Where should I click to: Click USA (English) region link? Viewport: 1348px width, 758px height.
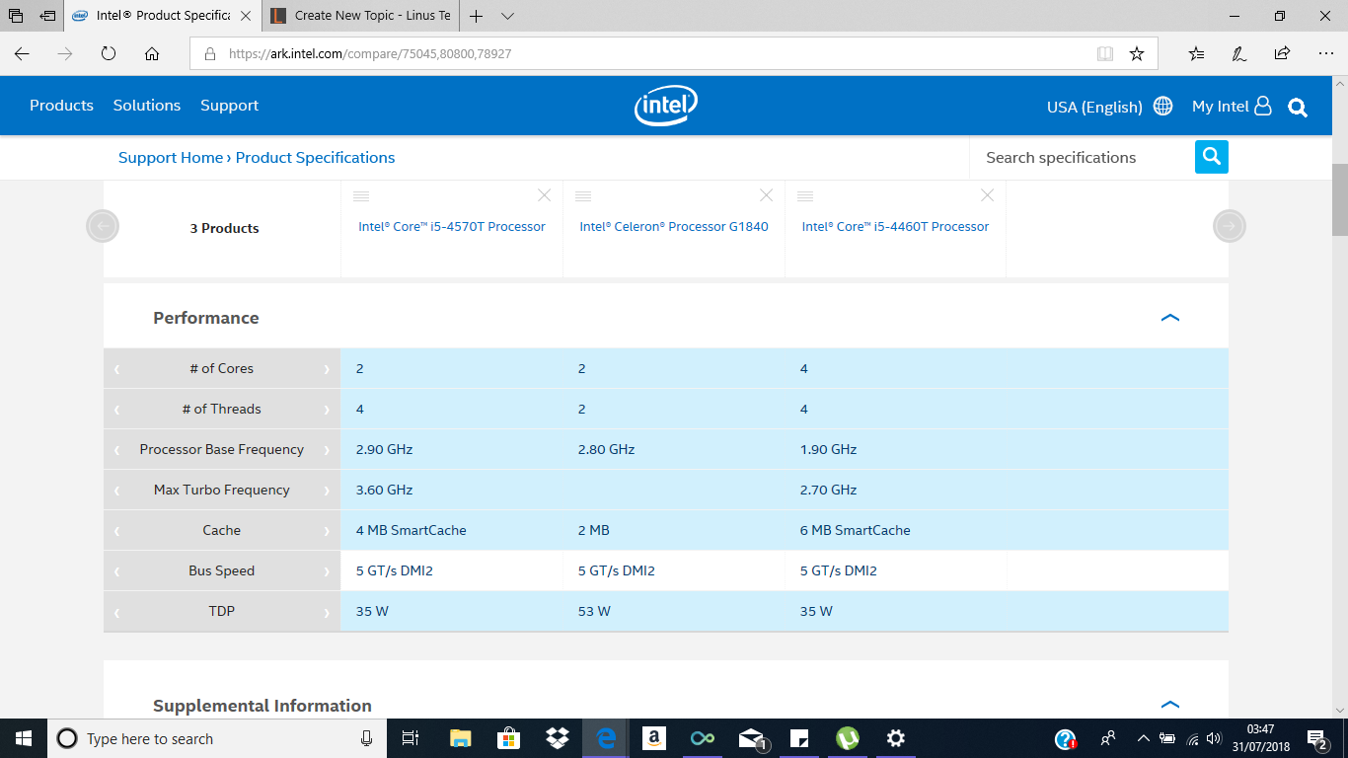(x=1094, y=107)
